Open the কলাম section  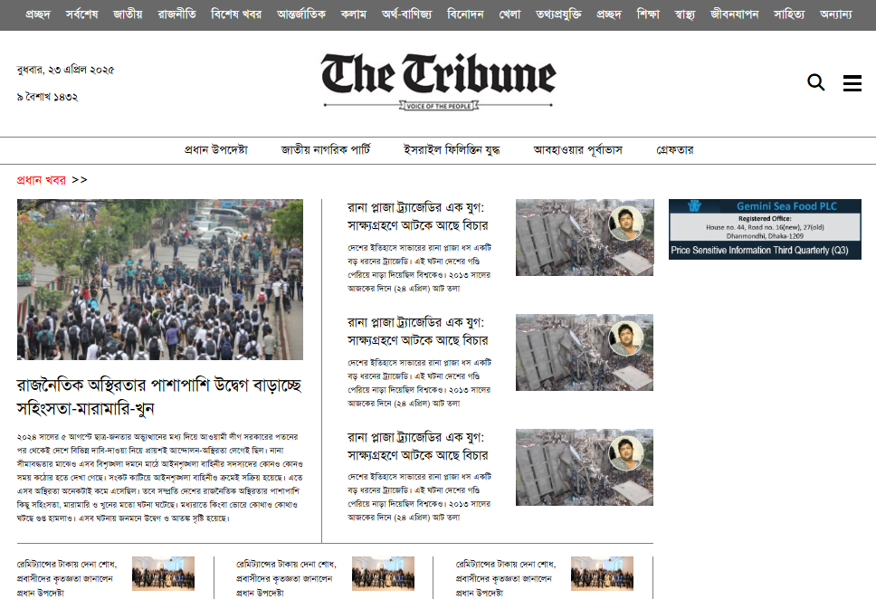tap(354, 14)
